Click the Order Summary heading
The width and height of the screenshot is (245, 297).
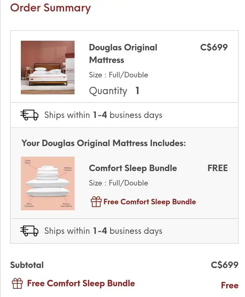(x=51, y=8)
